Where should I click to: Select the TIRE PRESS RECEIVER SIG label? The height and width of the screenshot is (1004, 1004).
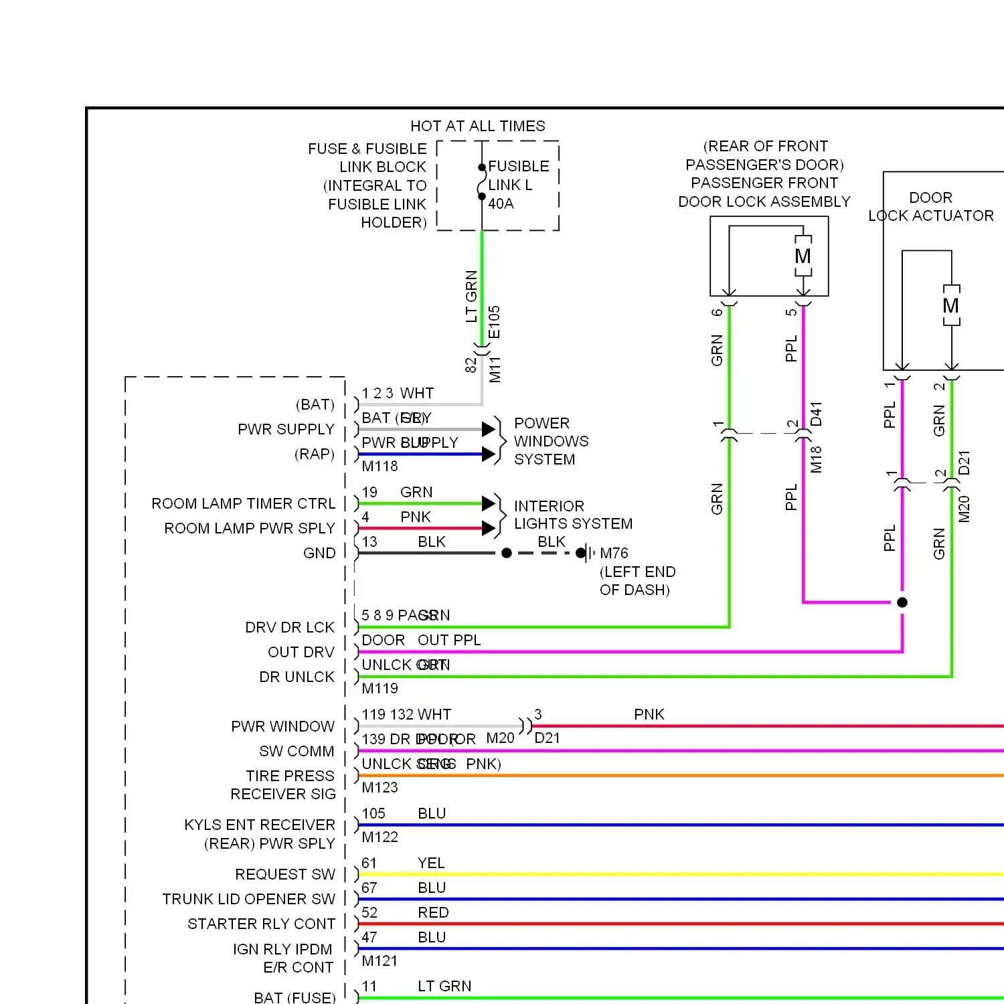pos(283,784)
